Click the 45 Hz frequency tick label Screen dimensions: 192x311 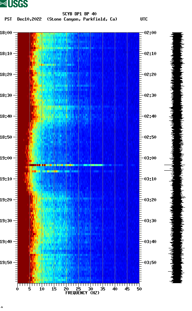[127, 289]
